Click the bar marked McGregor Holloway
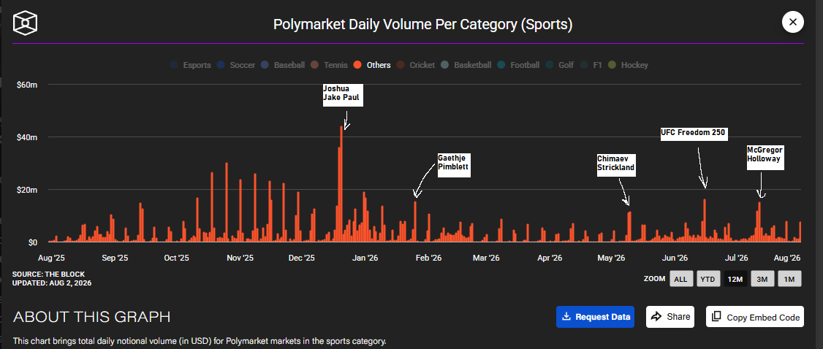This screenshot has width=823, height=349. [759, 222]
